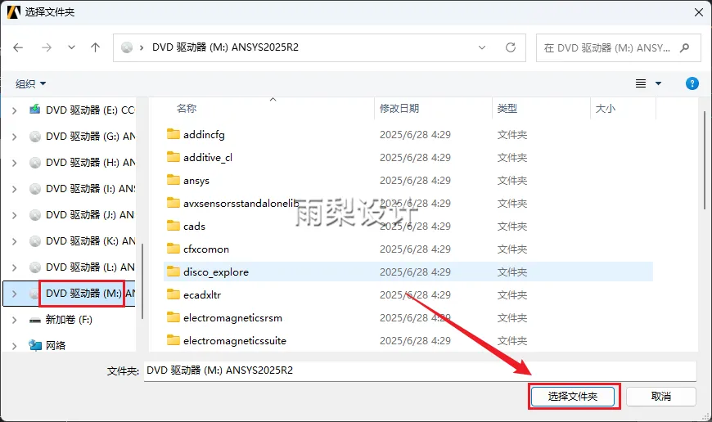Click the navigation pane scrollbar
712x422 pixels.
click(x=142, y=281)
